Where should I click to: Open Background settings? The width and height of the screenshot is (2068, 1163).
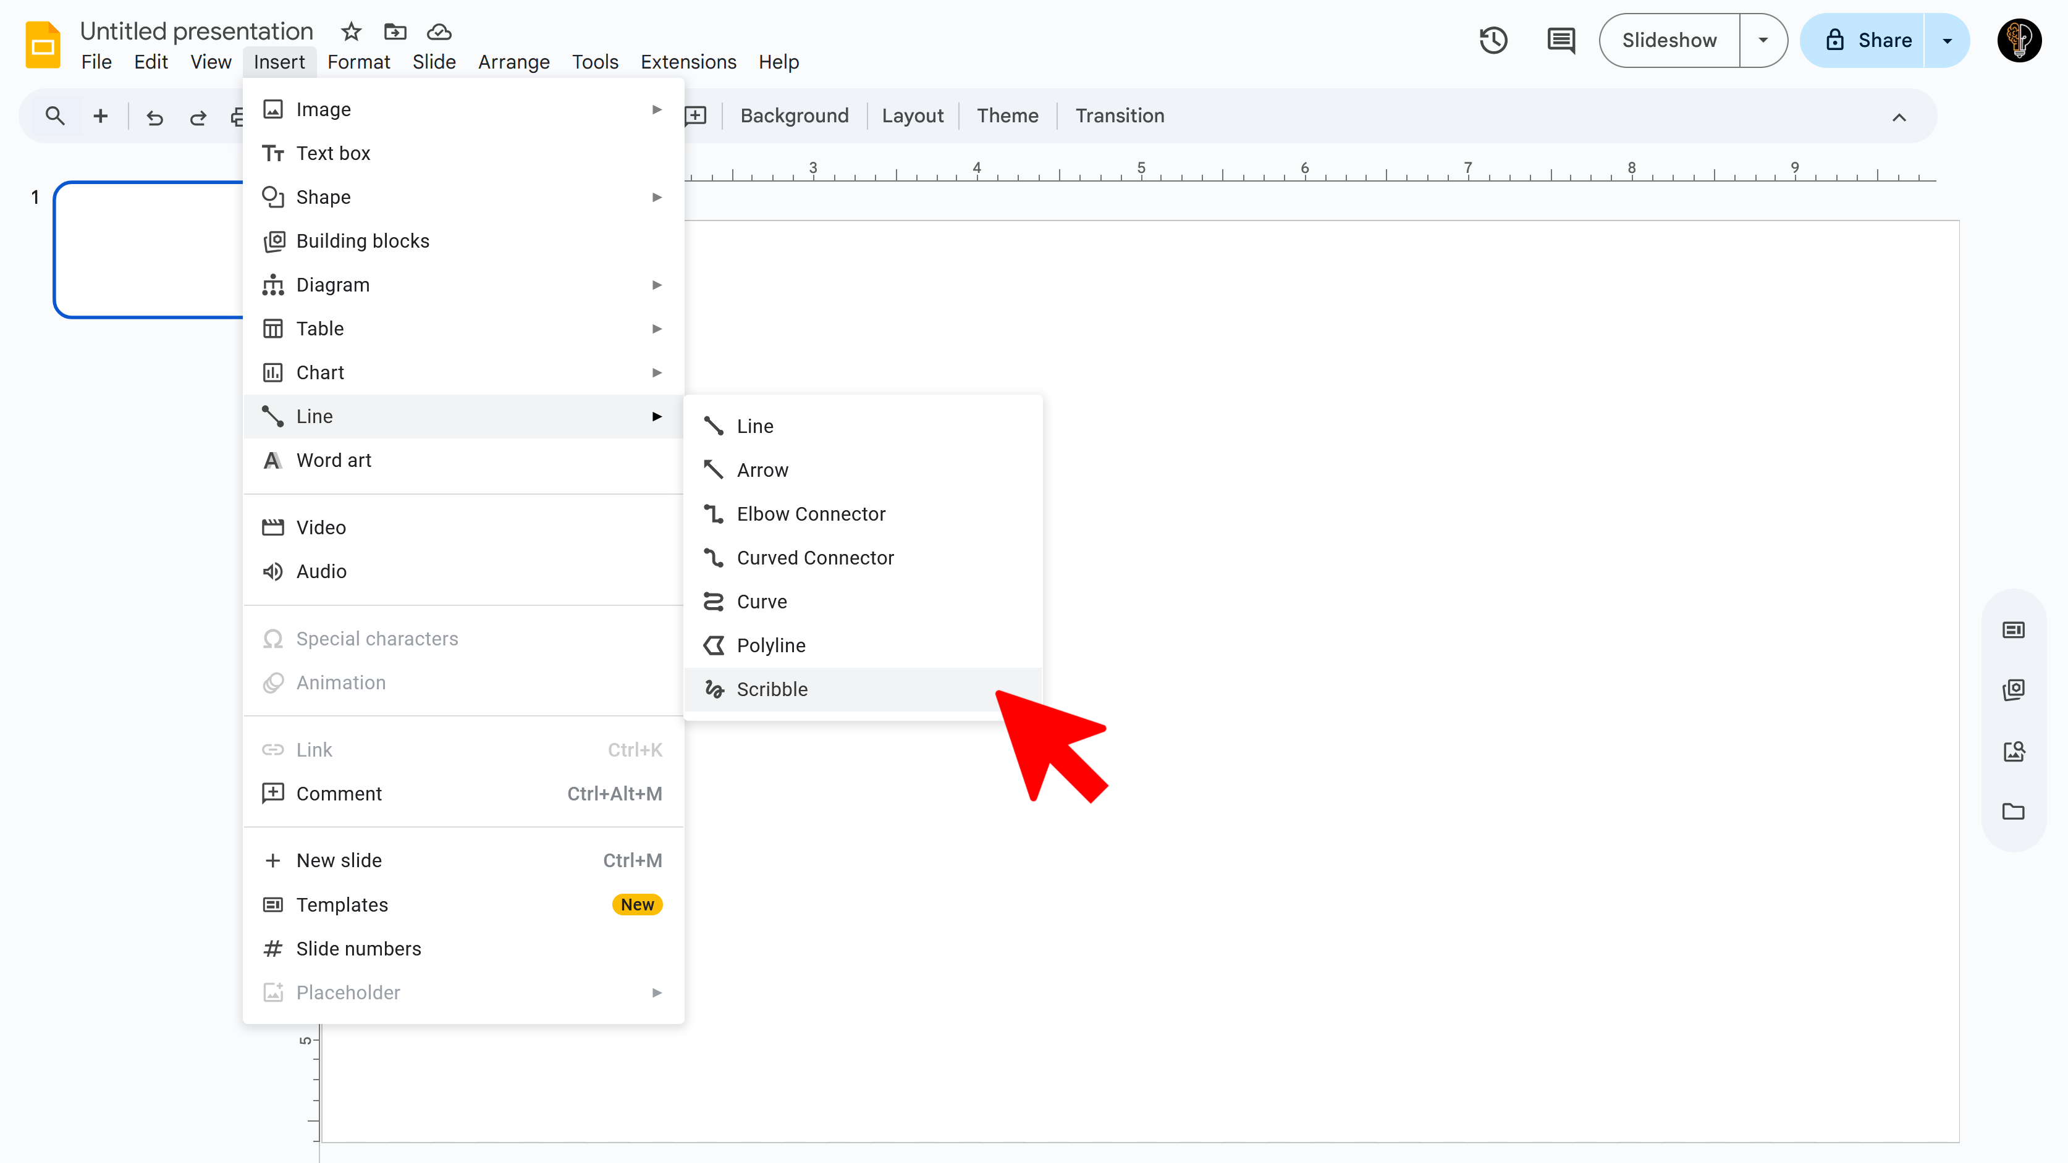click(x=794, y=115)
